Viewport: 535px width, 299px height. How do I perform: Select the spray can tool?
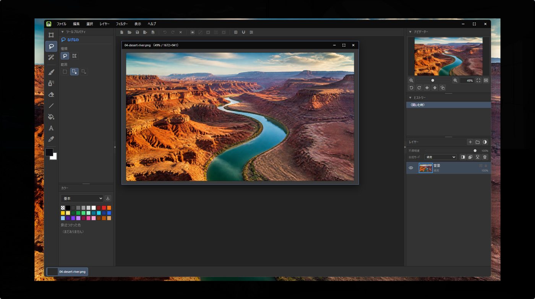(51, 83)
